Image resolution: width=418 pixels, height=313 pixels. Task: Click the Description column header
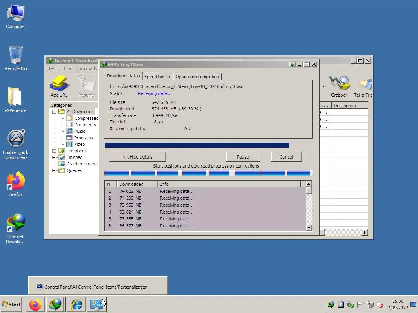coord(350,106)
